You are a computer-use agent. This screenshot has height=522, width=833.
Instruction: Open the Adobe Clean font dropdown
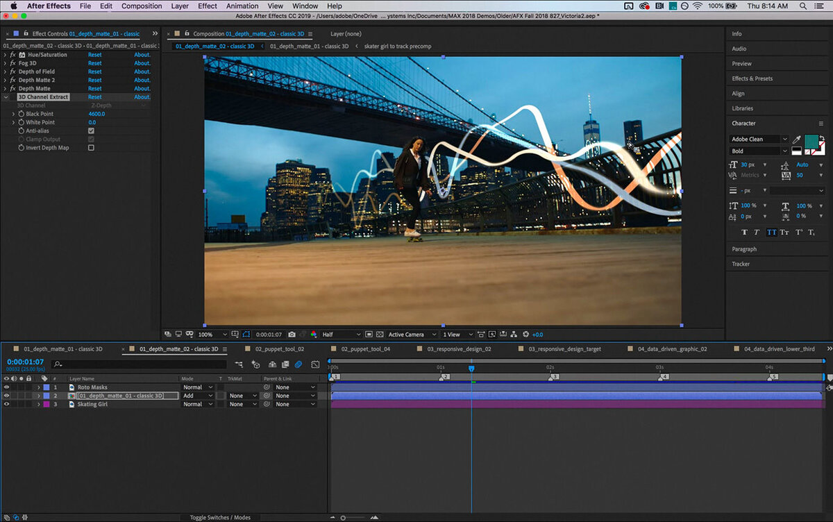tap(759, 140)
